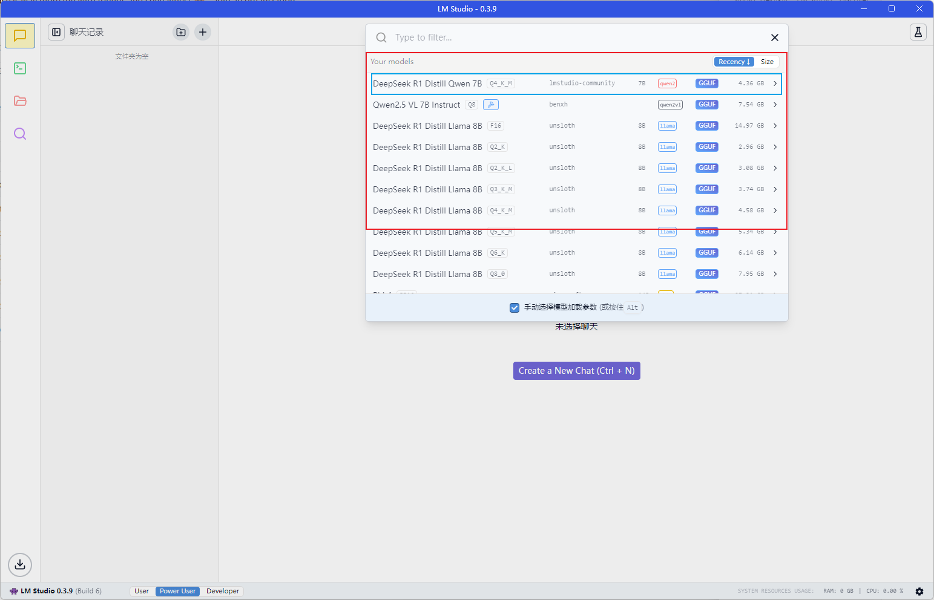934x600 pixels.
Task: Select the 6.14 GB Llama 8B model
Action: click(x=576, y=253)
